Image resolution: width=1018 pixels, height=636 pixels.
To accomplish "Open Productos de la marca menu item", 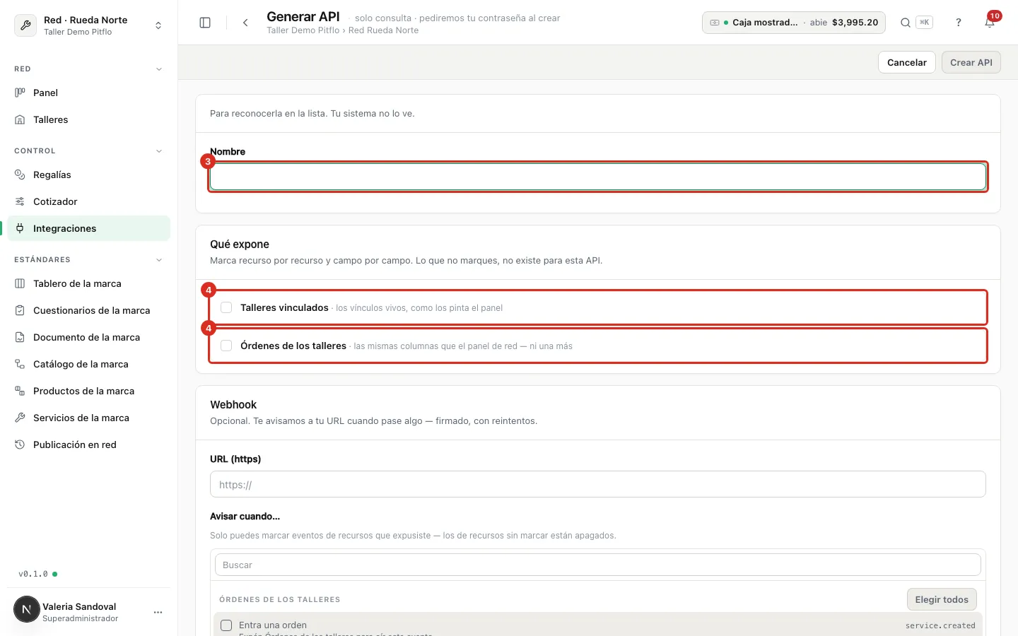I will click(88, 391).
